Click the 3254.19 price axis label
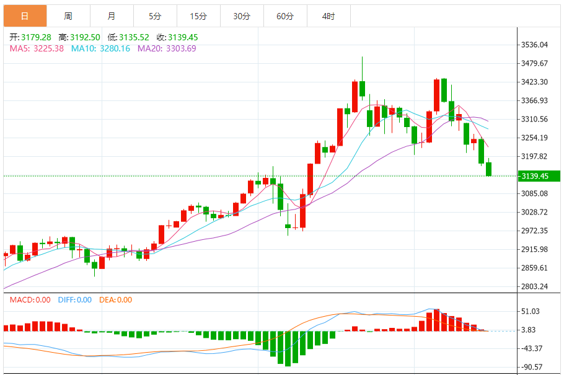This screenshot has width=564, height=375. click(534, 138)
